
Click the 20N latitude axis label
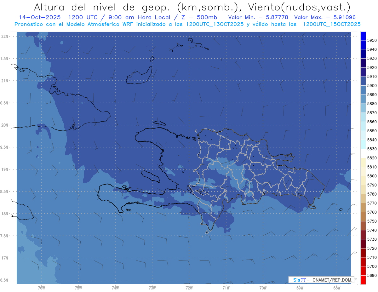5,125
